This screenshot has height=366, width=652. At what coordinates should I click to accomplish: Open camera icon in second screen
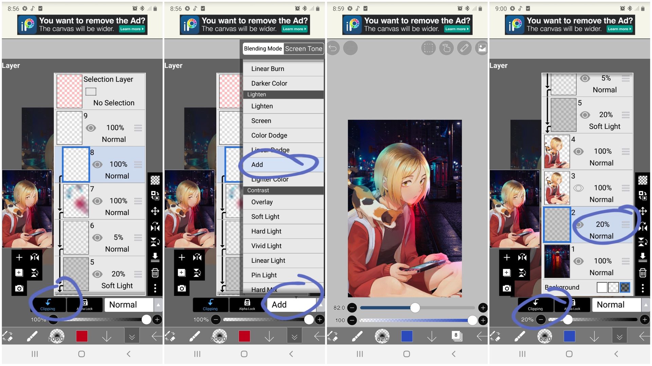click(x=182, y=288)
